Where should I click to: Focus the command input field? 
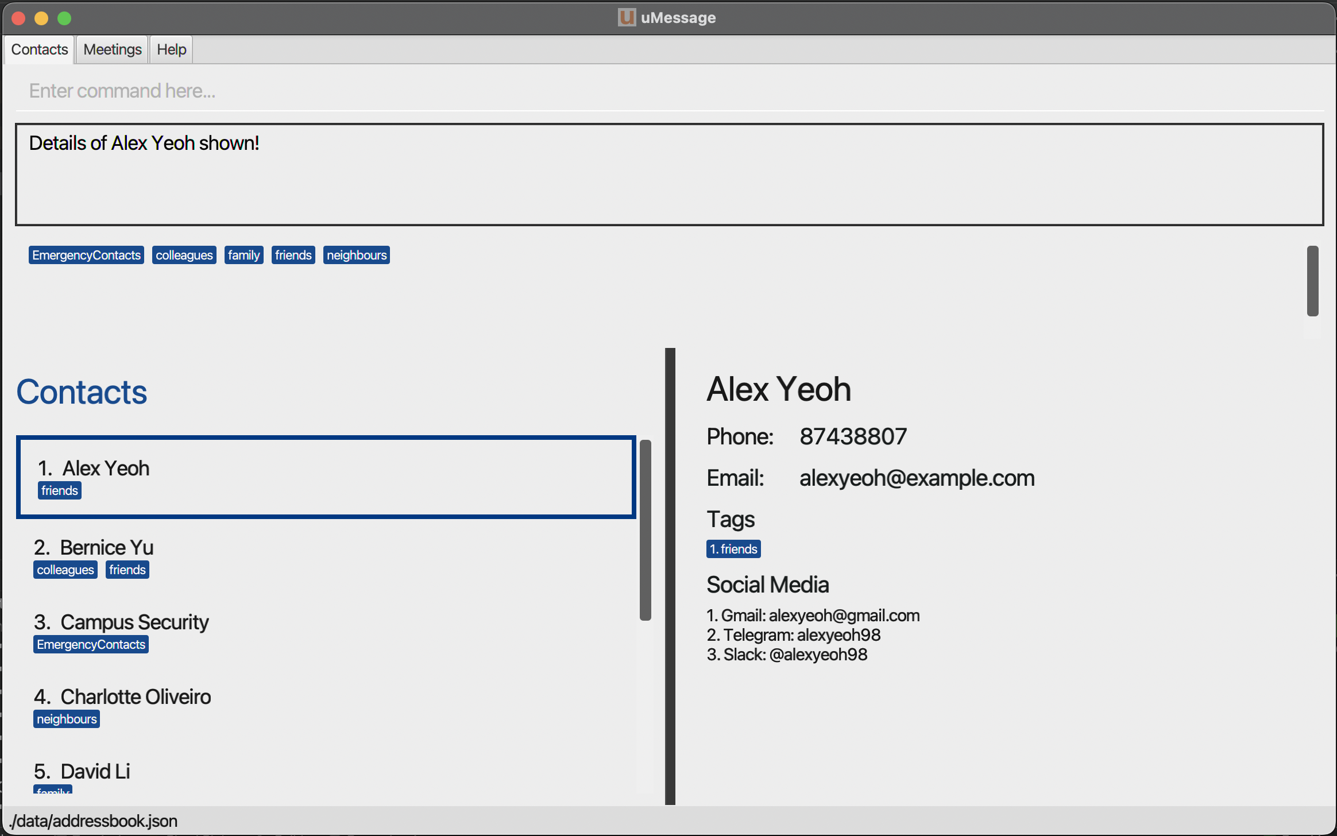669,91
